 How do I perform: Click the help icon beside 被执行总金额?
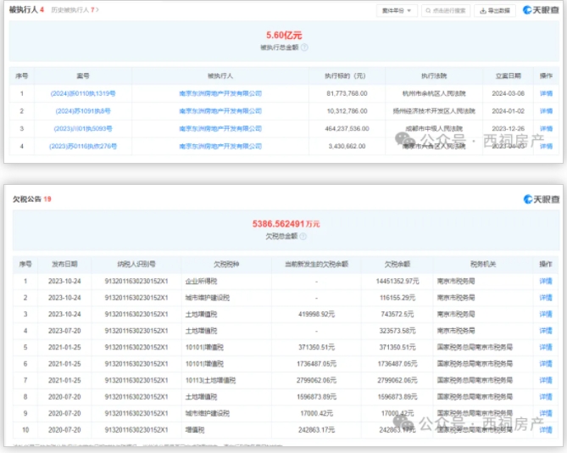point(304,48)
